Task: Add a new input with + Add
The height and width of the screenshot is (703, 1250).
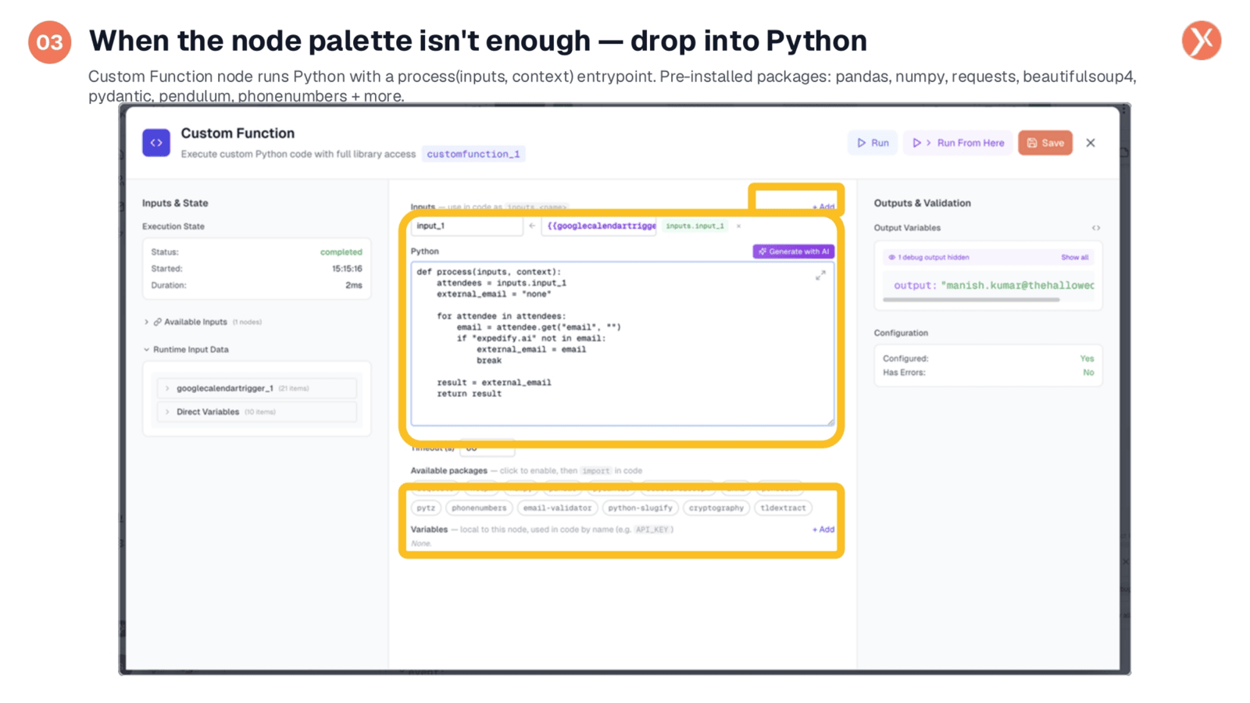Action: click(x=823, y=207)
